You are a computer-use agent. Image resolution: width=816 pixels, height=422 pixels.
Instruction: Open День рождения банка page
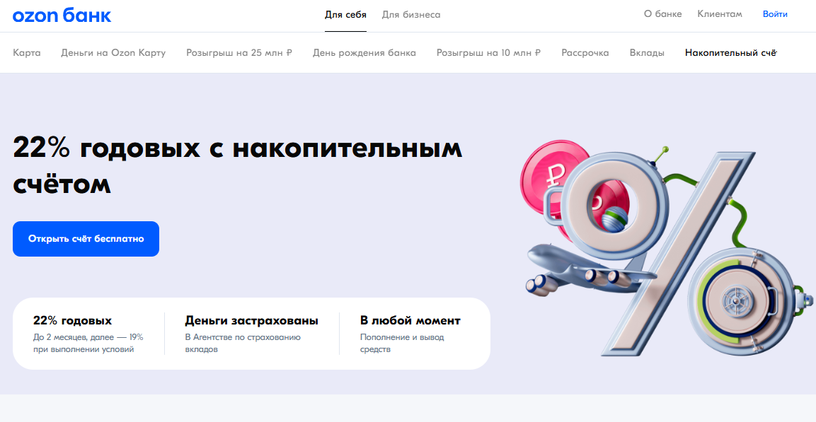364,52
